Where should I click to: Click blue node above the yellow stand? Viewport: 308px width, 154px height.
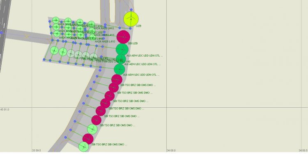(131, 9)
